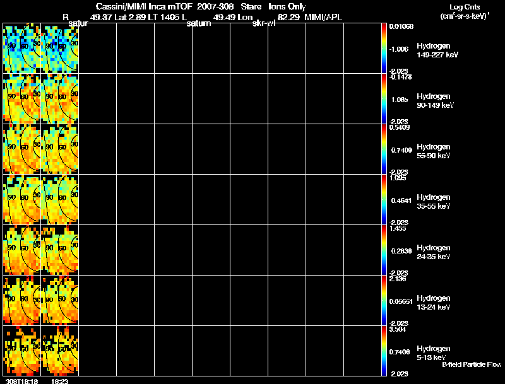
Task: Click the scale maximum value '2.136'
Action: 398,279
